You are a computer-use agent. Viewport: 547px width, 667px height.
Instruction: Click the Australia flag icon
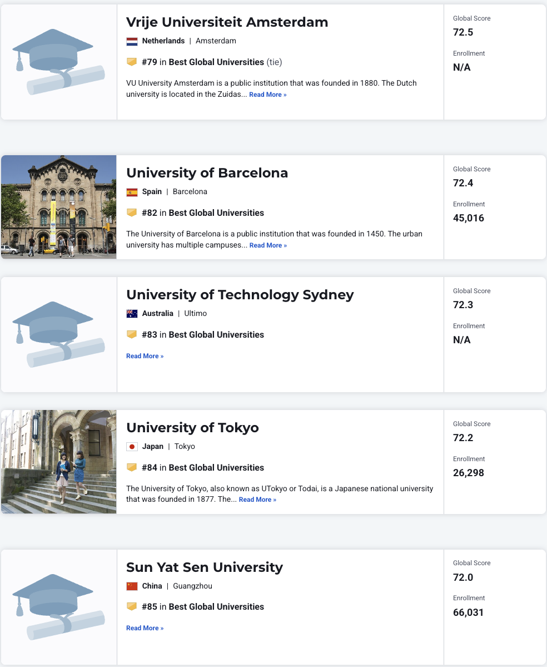[132, 314]
